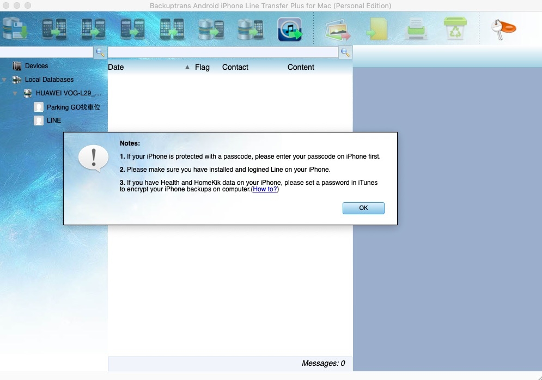Focus the sidebar search input field
The height and width of the screenshot is (380, 542).
click(46, 52)
